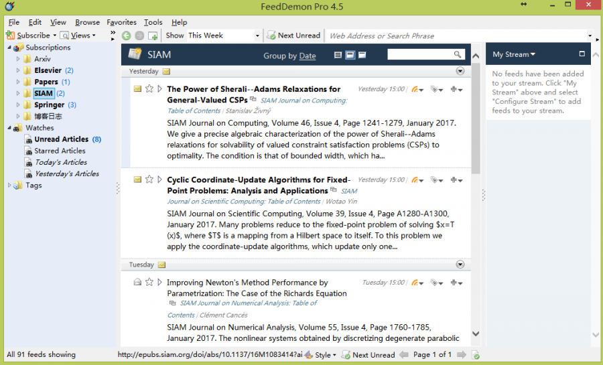Image resolution: width=603 pixels, height=365 pixels.
Task: Expand the Tags node
Action: click(9, 186)
